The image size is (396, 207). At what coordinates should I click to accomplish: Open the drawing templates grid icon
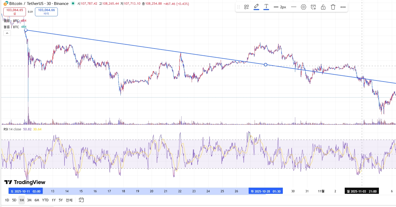pyautogui.click(x=247, y=7)
